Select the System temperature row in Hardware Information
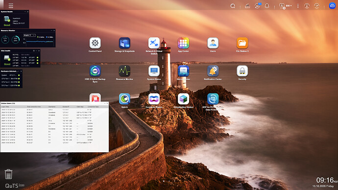The width and height of the screenshot is (338, 190). point(11,75)
